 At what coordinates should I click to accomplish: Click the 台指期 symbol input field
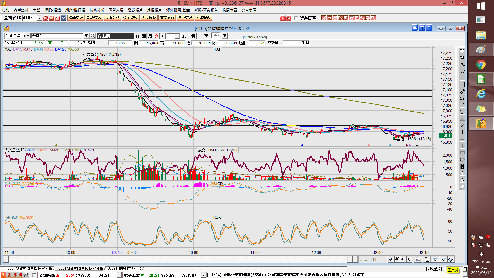[57, 36]
